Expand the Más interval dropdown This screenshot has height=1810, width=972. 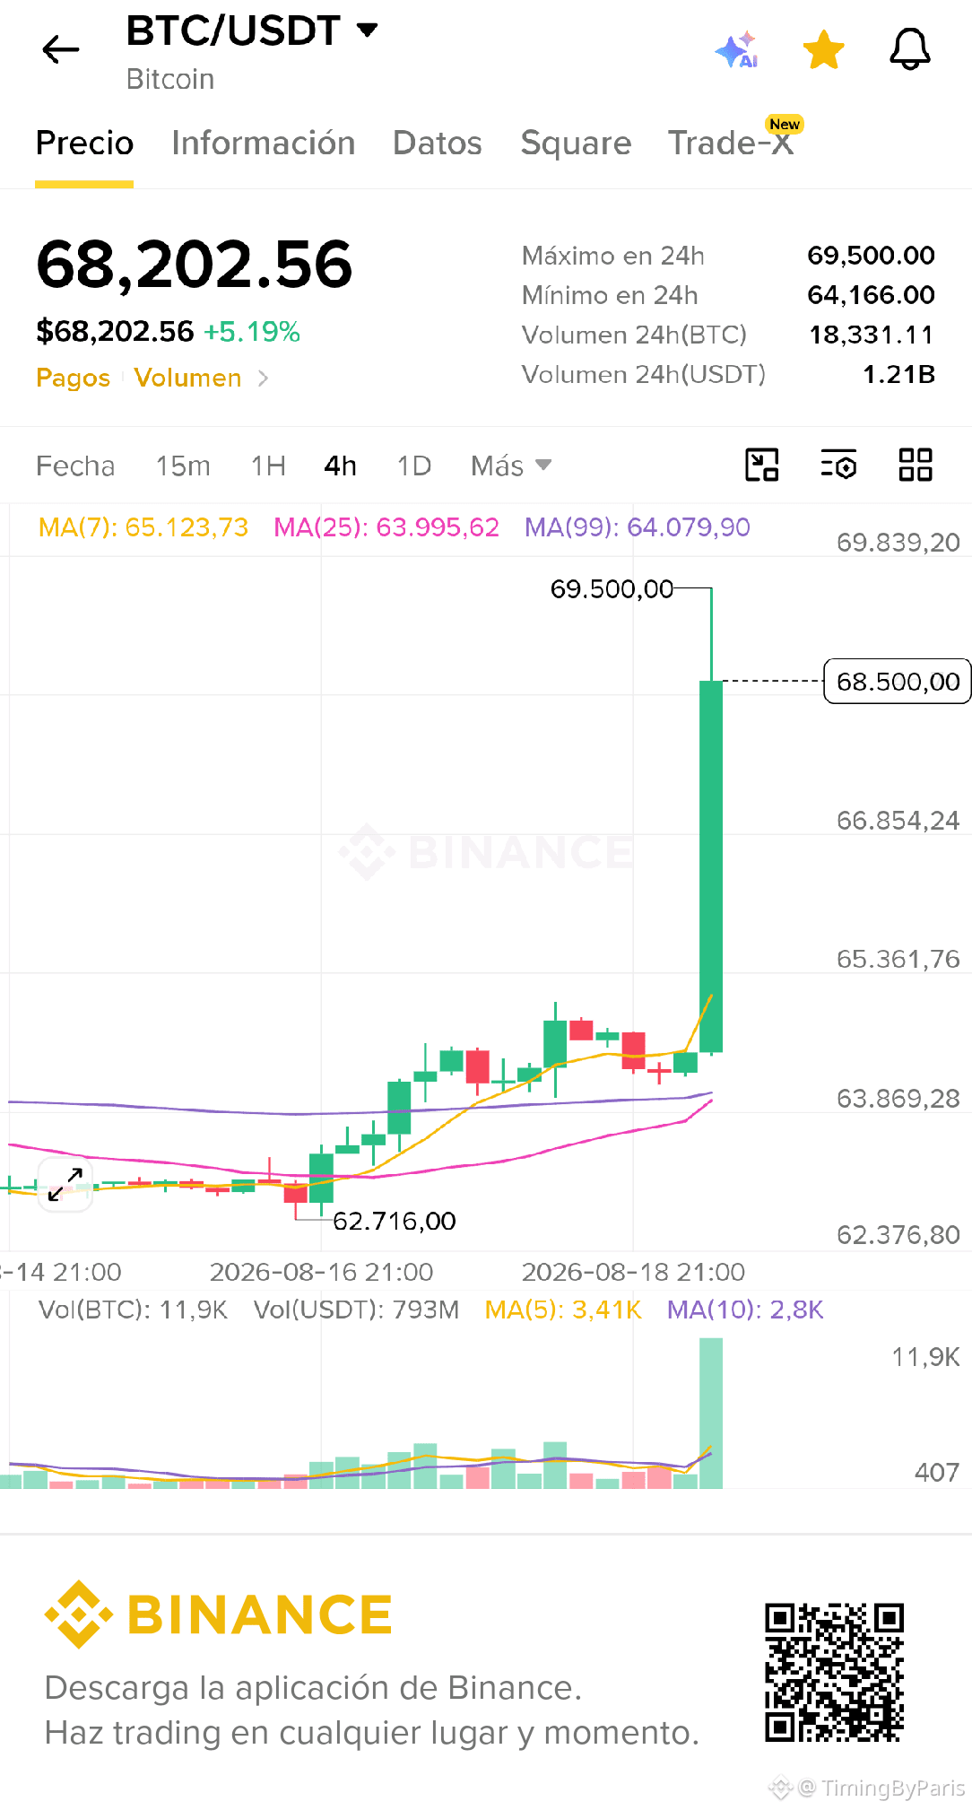[x=511, y=466]
